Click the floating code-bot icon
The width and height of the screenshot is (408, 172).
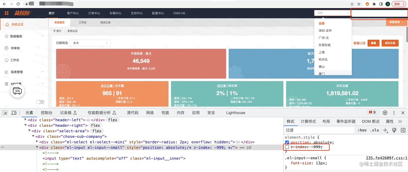coord(17,91)
